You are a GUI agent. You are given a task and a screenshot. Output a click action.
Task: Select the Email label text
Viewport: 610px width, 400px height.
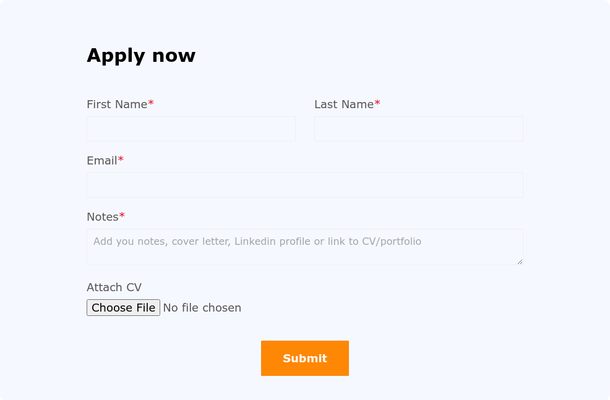(x=102, y=161)
